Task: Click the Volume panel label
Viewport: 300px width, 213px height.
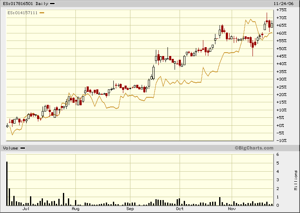Action: tap(10, 148)
